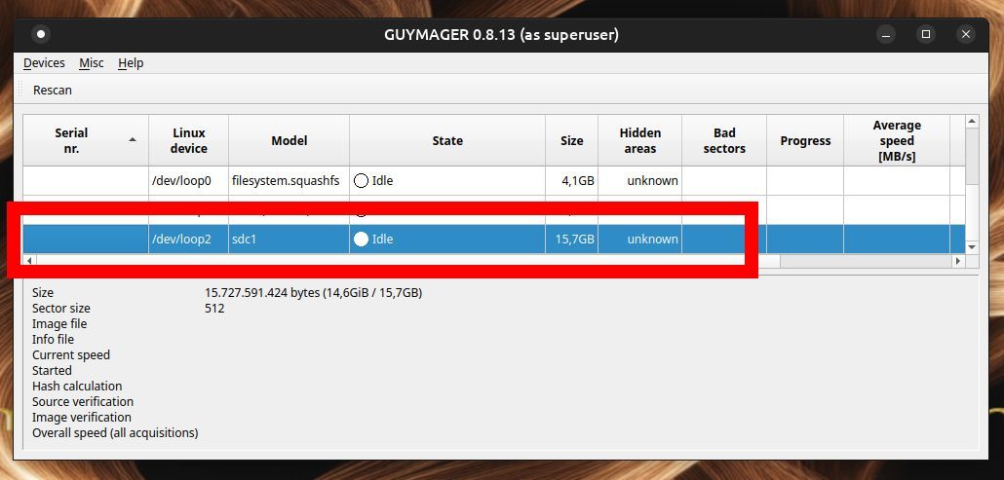The width and height of the screenshot is (1004, 480).
Task: Click the Source verification label
Action: (x=83, y=401)
